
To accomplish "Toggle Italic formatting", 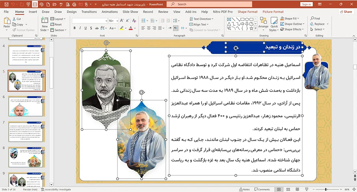I will click(80, 28).
